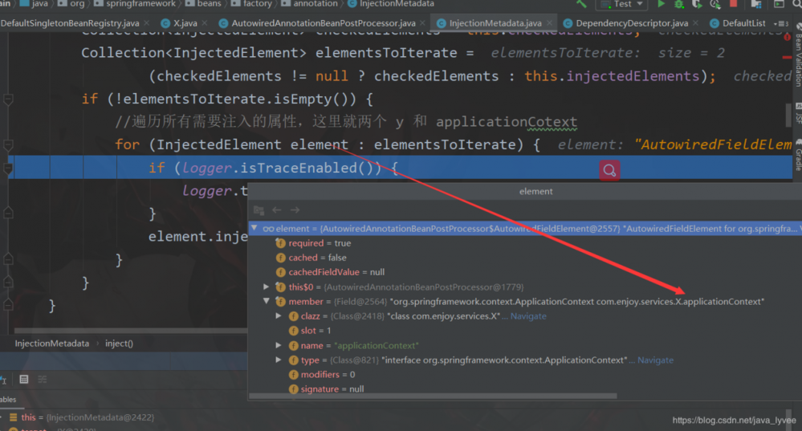Collapse the root 'element' tree node
This screenshot has width=802, height=431.
pyautogui.click(x=254, y=228)
